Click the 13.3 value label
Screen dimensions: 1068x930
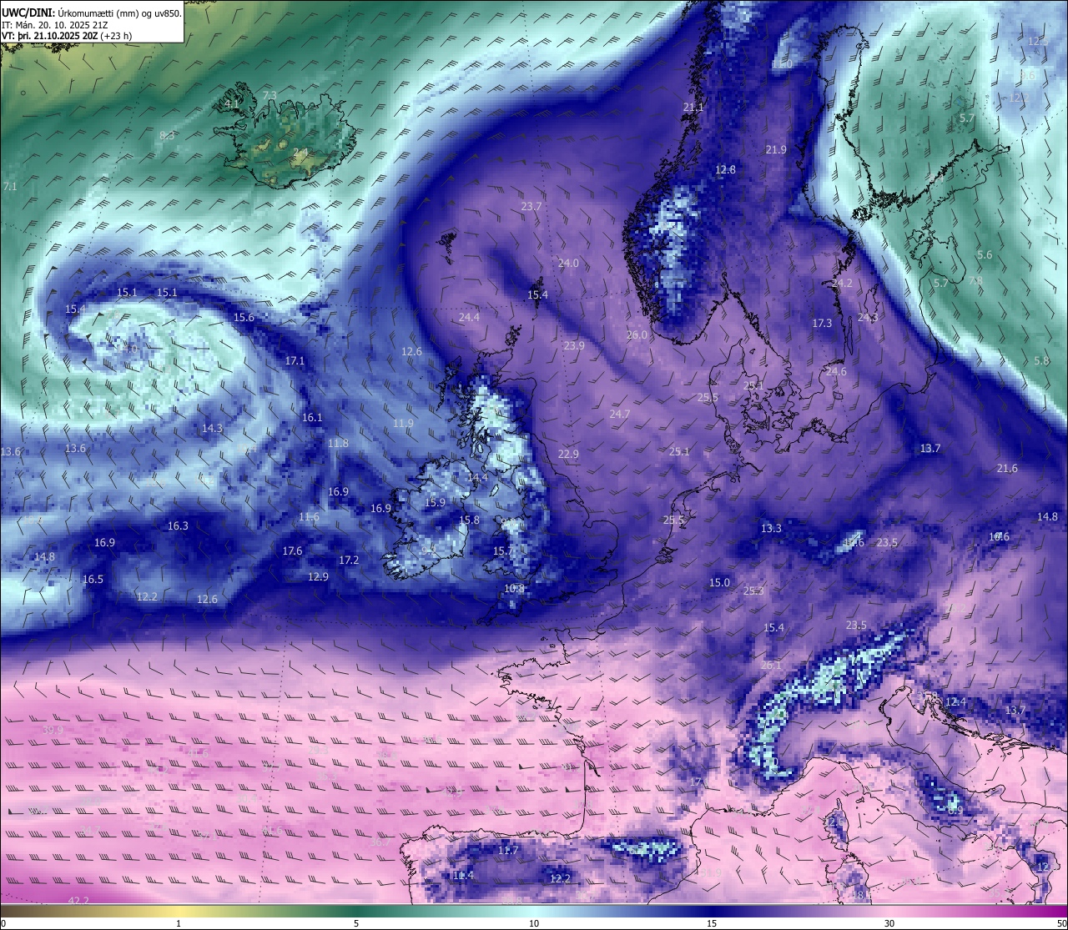point(771,529)
